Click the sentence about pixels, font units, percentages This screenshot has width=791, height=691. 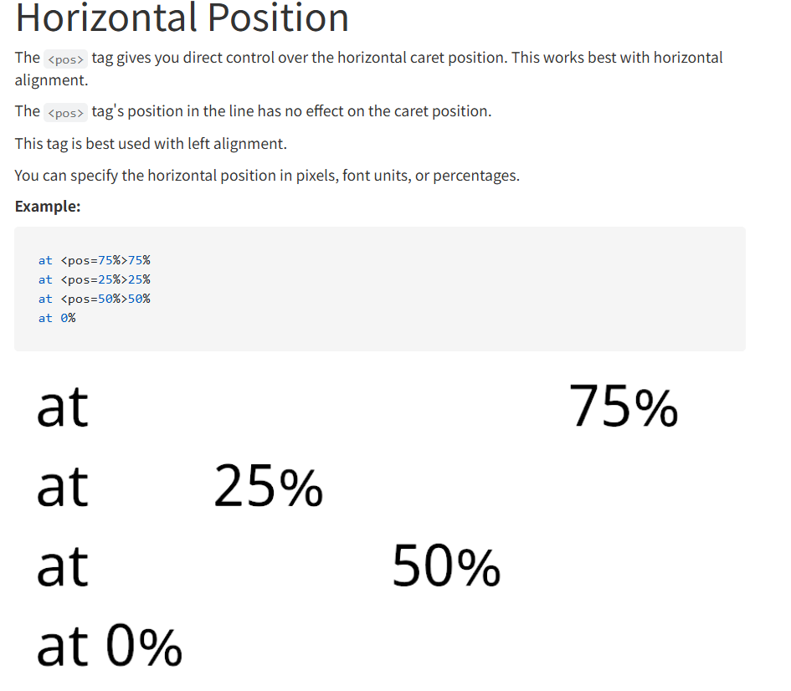[267, 176]
